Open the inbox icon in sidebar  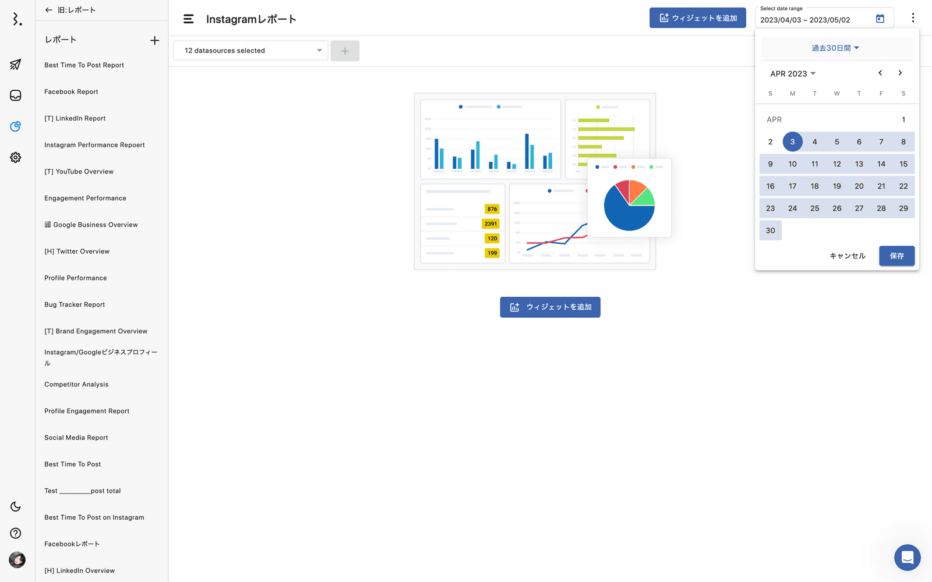pyautogui.click(x=16, y=95)
